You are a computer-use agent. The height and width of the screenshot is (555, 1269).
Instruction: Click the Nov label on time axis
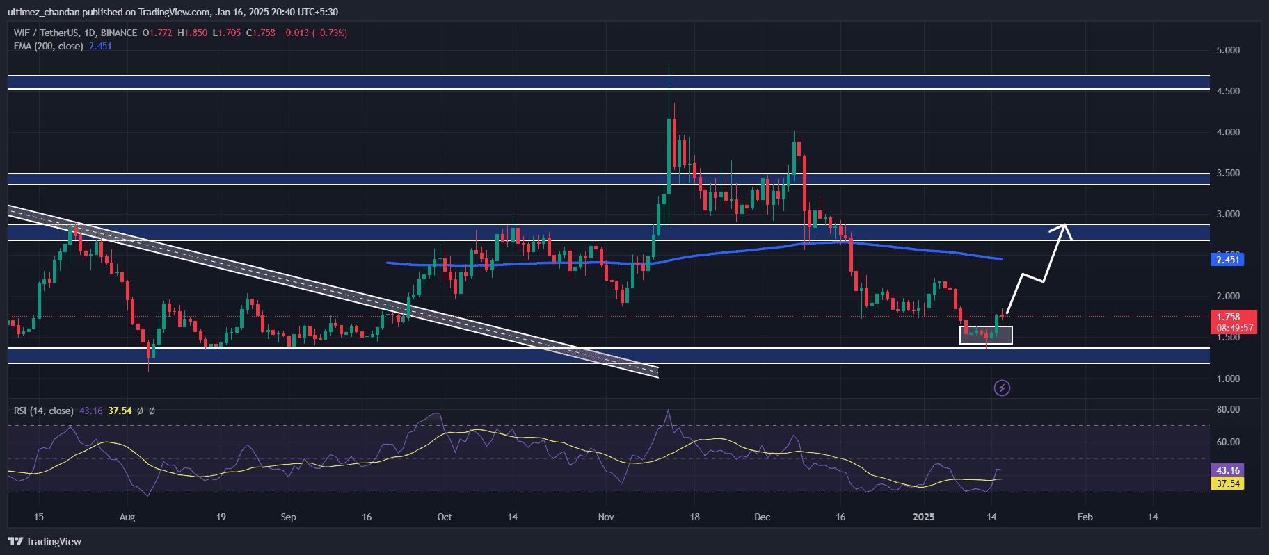pos(606,517)
